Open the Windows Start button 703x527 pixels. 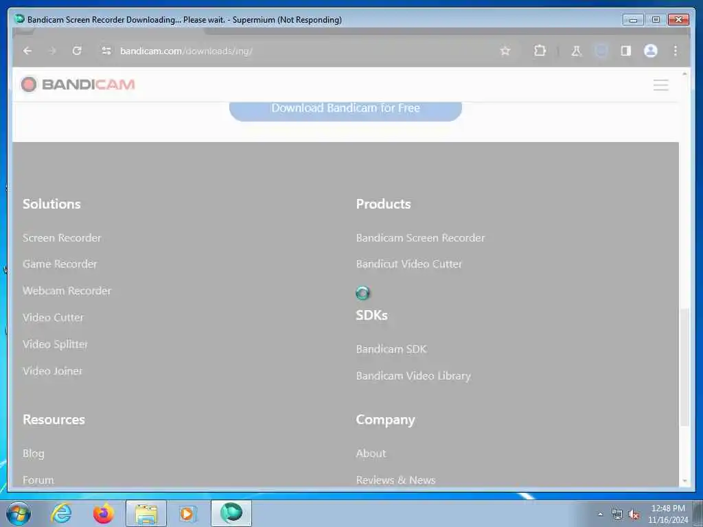tap(19, 513)
